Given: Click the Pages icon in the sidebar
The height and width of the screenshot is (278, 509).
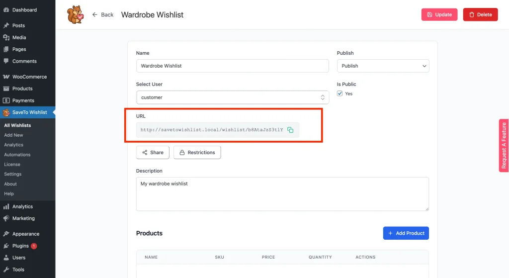Looking at the screenshot, I should (6, 49).
